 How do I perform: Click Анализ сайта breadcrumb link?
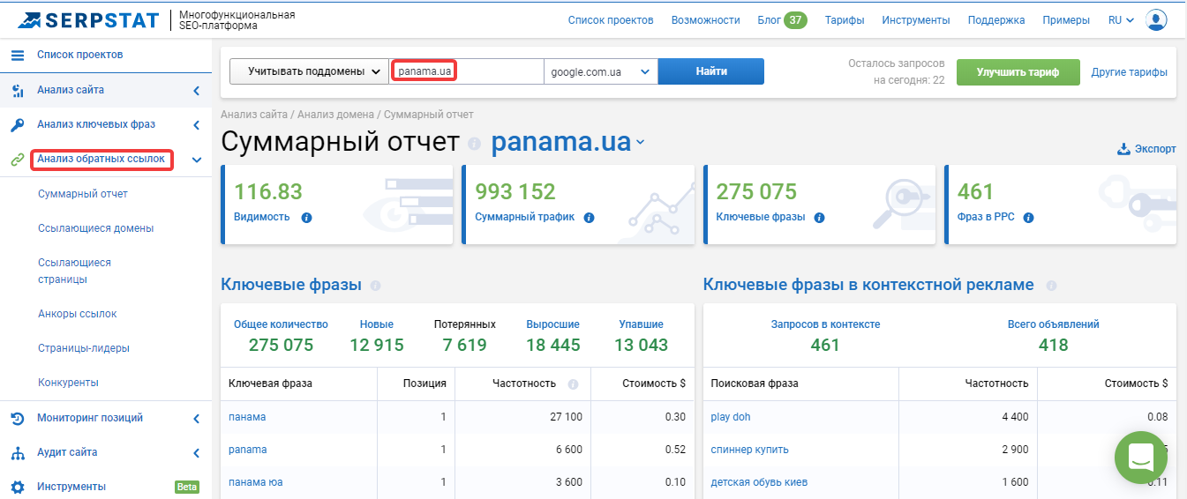click(x=253, y=115)
